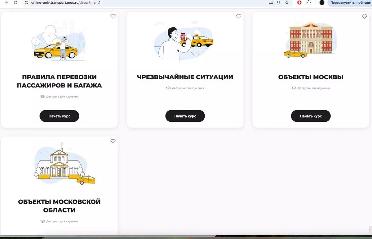This screenshot has width=372, height=239.
Task: Click graduation cap icon in Чрезвычайные ситуации card
Action: [168, 88]
